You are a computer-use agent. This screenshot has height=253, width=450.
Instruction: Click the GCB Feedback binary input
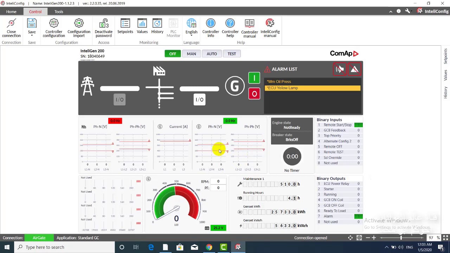point(340,130)
